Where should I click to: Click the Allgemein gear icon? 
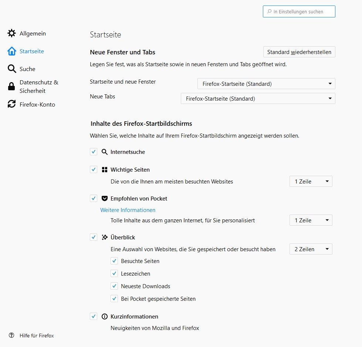click(12, 33)
